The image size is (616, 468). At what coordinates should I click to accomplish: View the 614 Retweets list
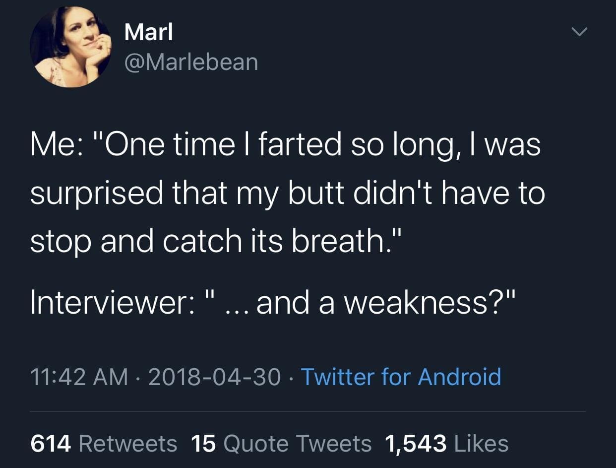click(104, 443)
